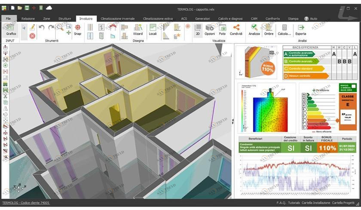Click the Locali icon
Image resolution: width=361 pixels, height=210 pixels.
tap(153, 29)
